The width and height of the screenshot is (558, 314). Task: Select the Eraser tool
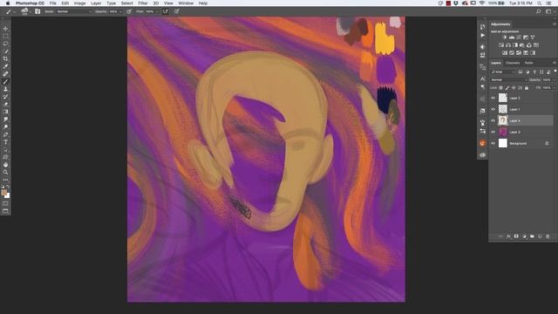(x=5, y=105)
